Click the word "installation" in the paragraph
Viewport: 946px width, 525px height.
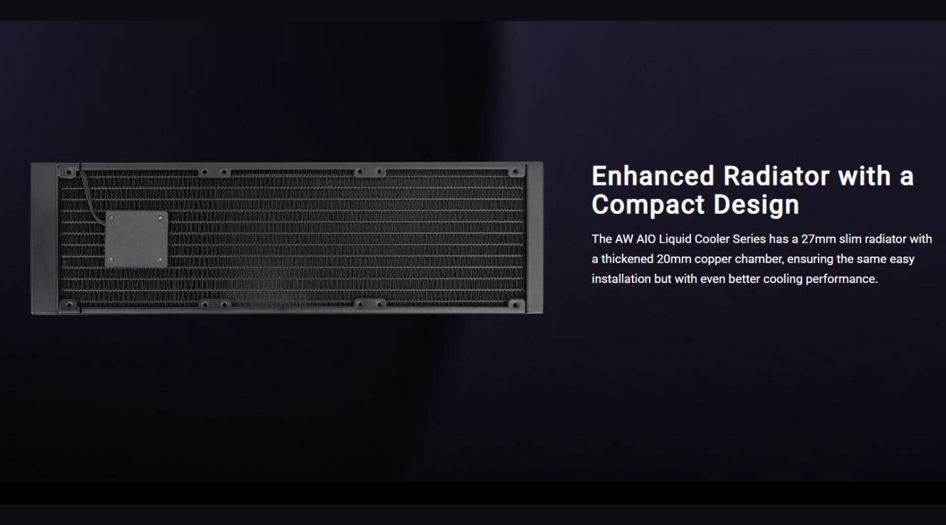pyautogui.click(x=621, y=279)
